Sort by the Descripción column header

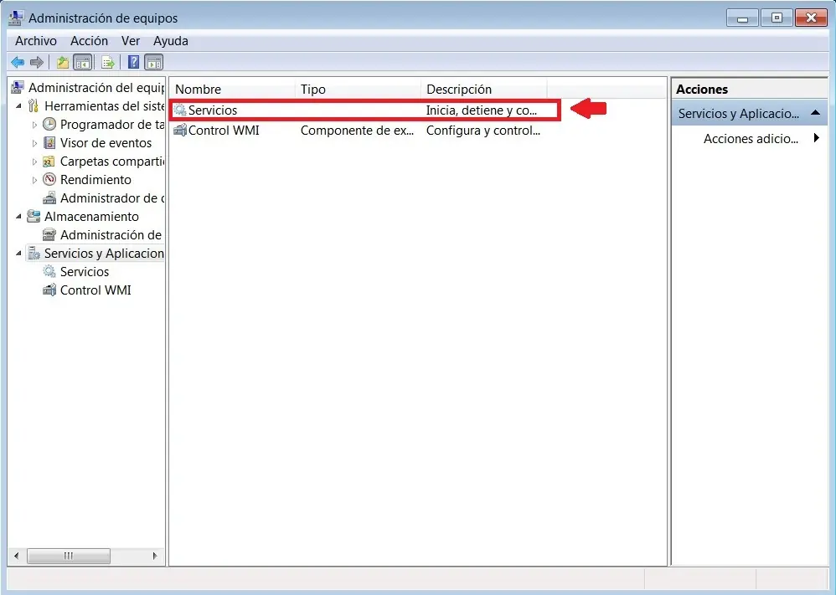pos(483,89)
